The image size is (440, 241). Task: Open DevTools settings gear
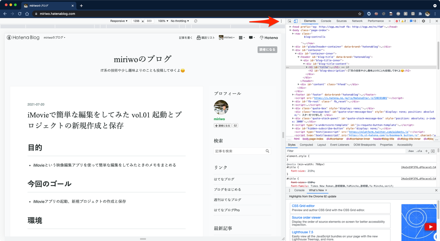coord(423,21)
